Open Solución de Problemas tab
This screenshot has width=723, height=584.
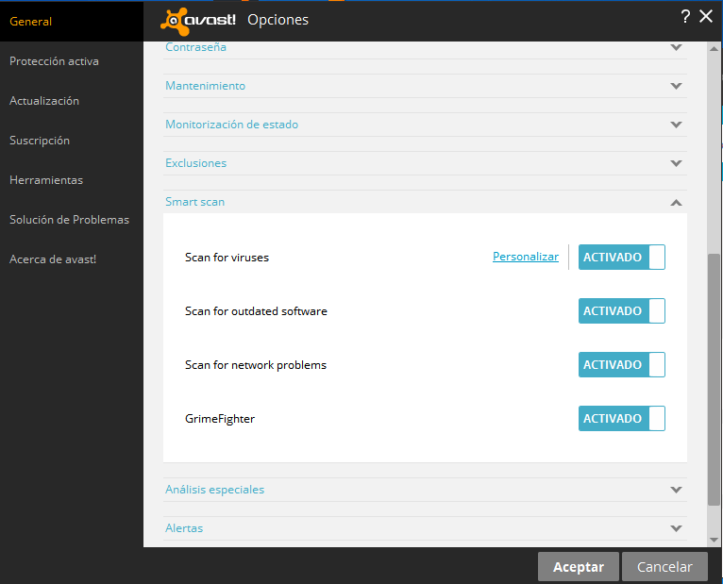pyautogui.click(x=69, y=220)
